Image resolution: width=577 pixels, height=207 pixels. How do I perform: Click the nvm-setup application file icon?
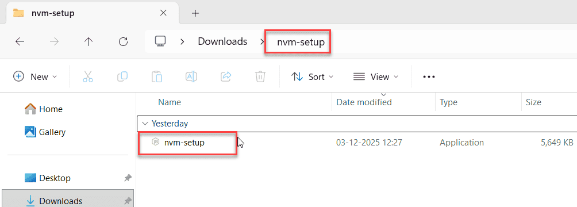(155, 142)
